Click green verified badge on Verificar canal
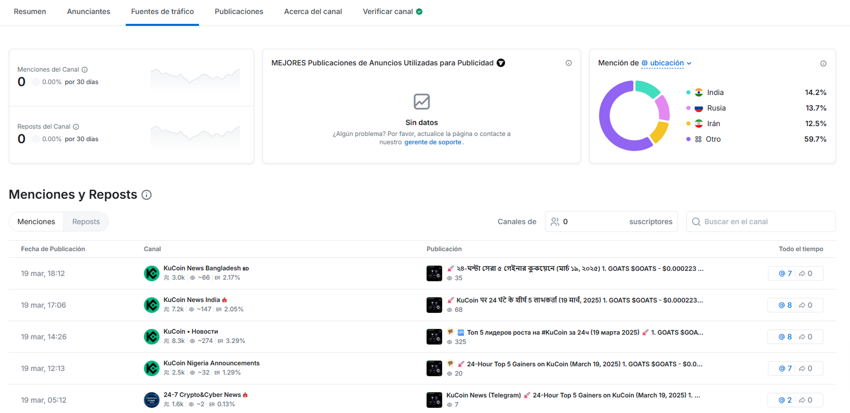This screenshot has width=850, height=413. 419,11
